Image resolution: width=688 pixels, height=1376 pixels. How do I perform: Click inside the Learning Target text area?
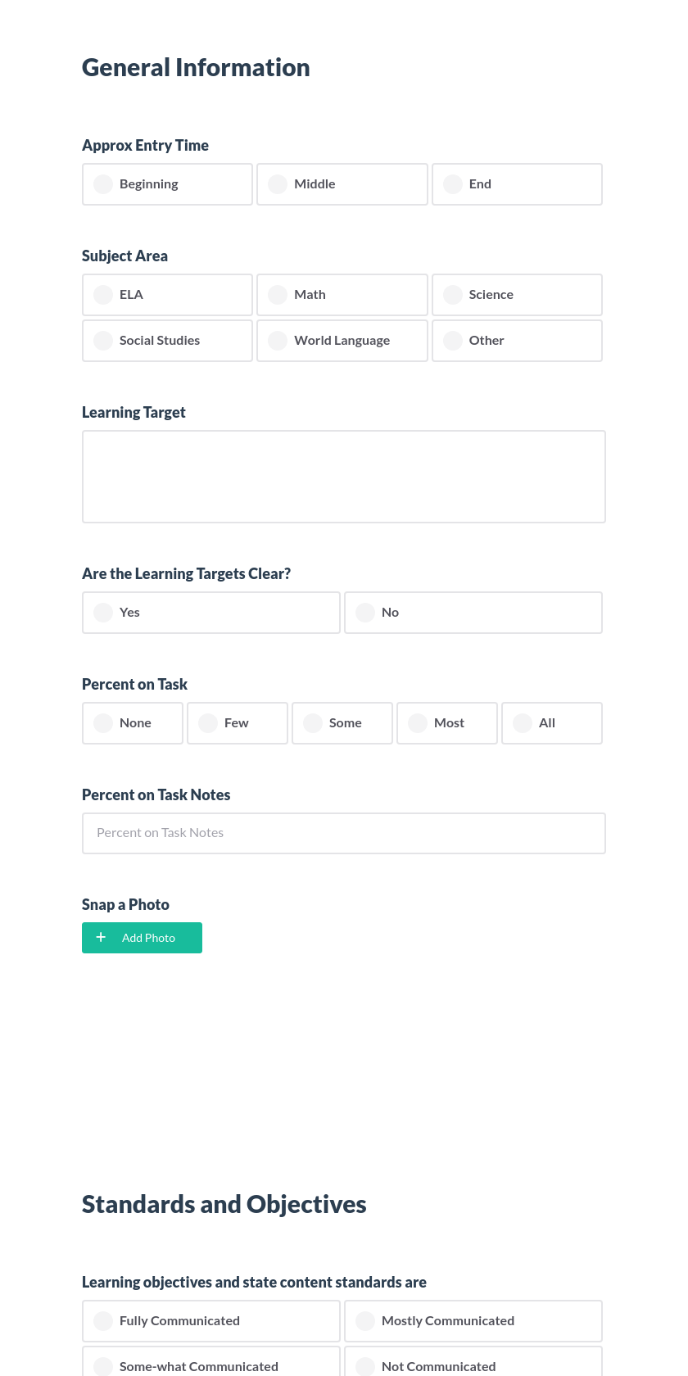coord(343,476)
